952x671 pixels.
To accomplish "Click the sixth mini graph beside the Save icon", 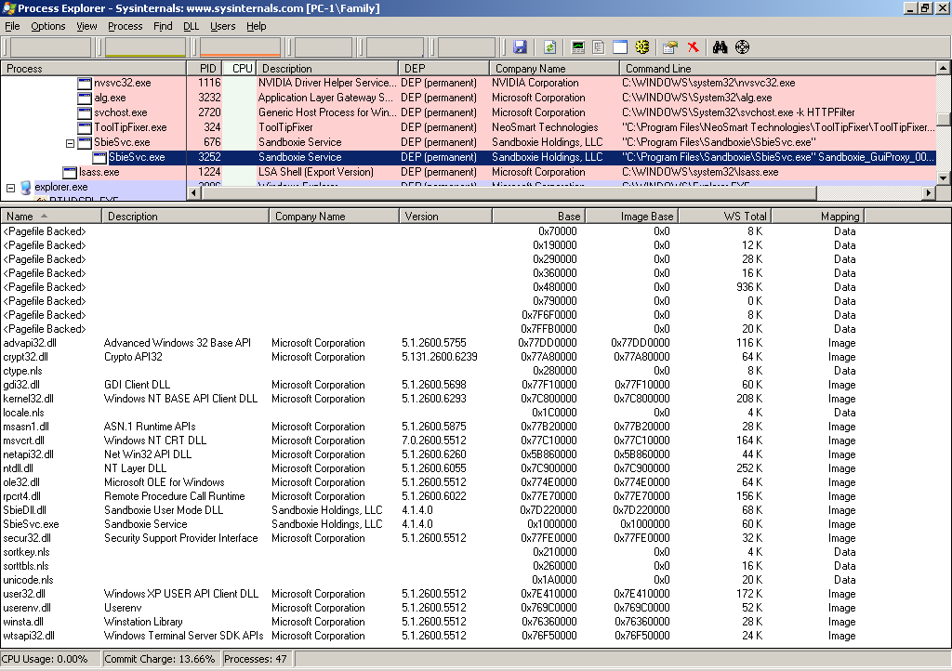I will click(467, 47).
